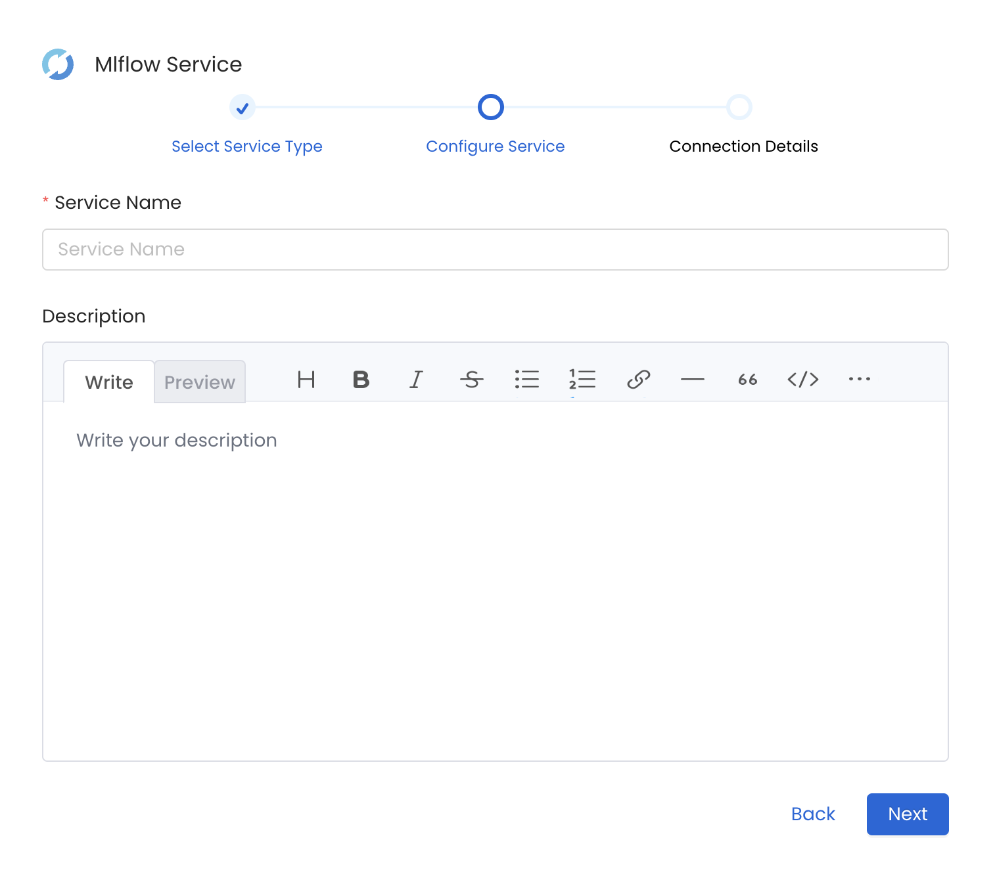Open the Connection Details step

(x=743, y=146)
